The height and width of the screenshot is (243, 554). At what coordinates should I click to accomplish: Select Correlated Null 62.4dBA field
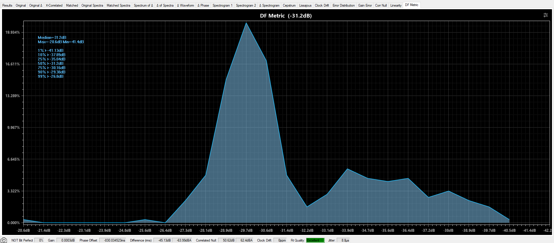click(x=245, y=240)
